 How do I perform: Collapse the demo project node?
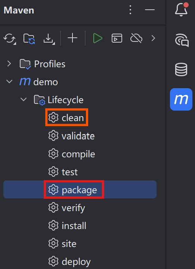click(9, 81)
